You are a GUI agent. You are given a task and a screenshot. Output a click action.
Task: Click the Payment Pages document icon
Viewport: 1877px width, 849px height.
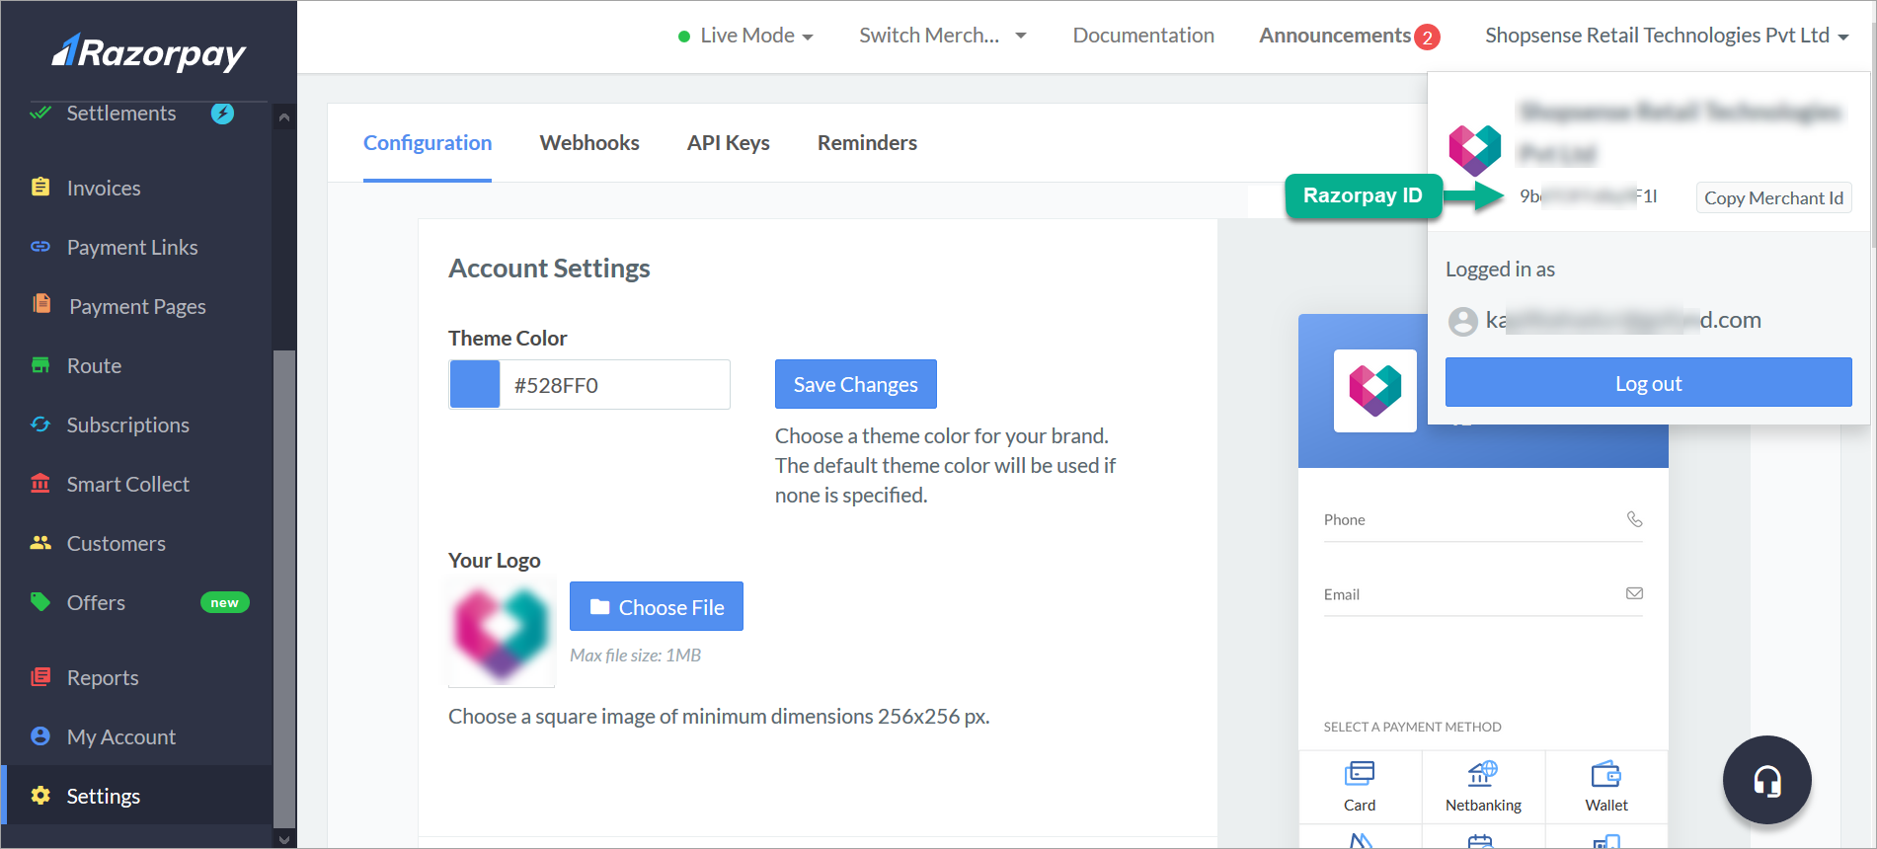[41, 304]
